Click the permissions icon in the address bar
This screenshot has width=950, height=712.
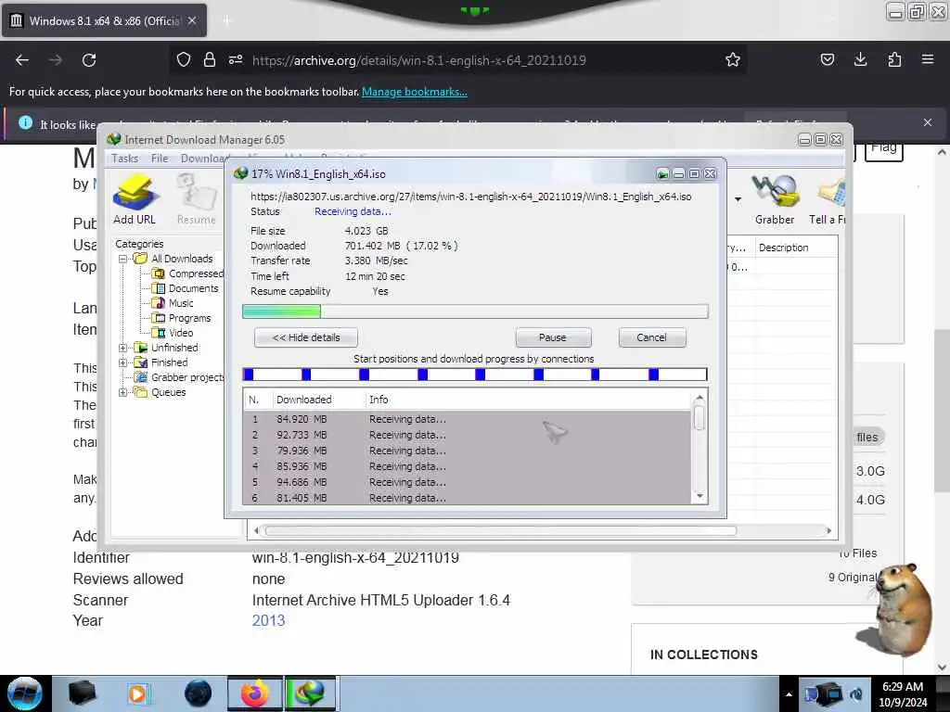[236, 59]
